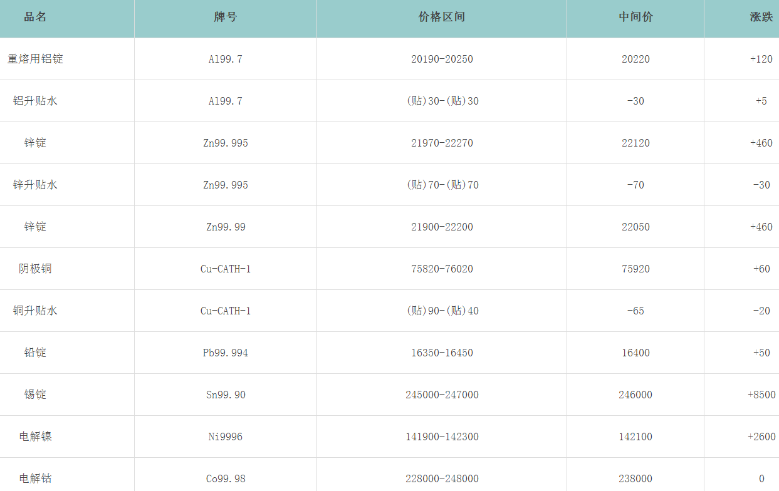Screen dimensions: 779x491
Task: Select the 涨跌 column header
Action: pos(761,18)
